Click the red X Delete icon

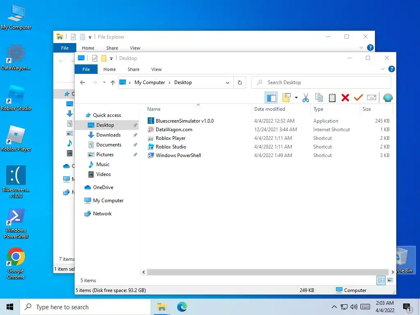(x=345, y=98)
